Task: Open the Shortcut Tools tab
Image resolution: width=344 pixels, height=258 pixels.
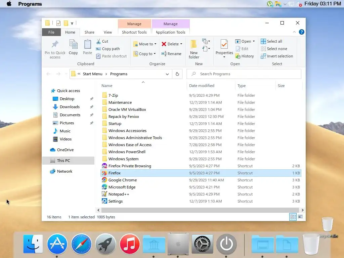Action: click(x=134, y=32)
